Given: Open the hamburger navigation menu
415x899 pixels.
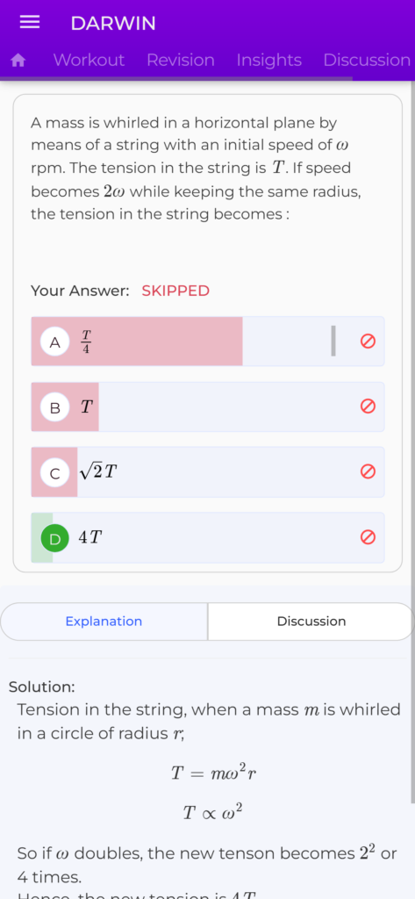Looking at the screenshot, I should coord(30,23).
